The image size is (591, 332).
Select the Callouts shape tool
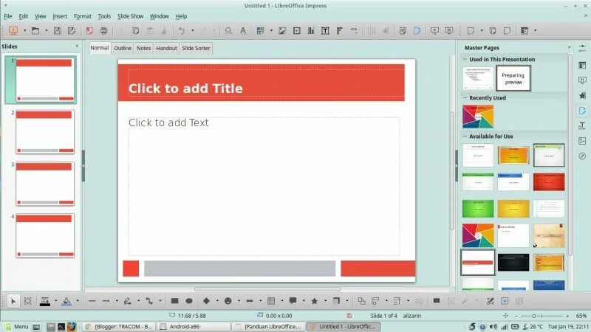click(x=293, y=301)
